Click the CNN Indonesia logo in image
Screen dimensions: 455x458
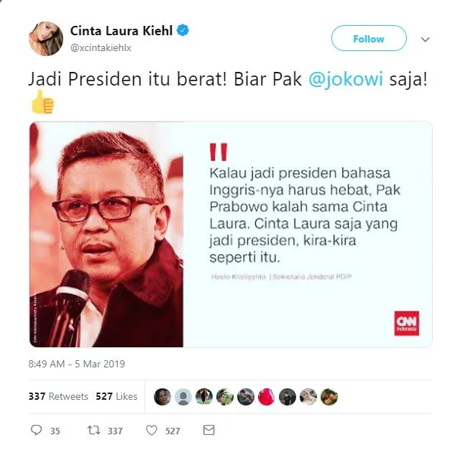click(407, 324)
